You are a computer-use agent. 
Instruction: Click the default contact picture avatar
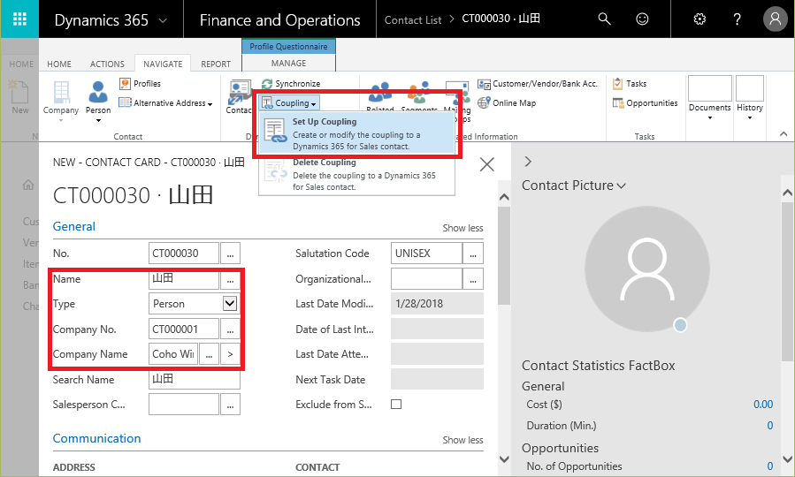(647, 269)
